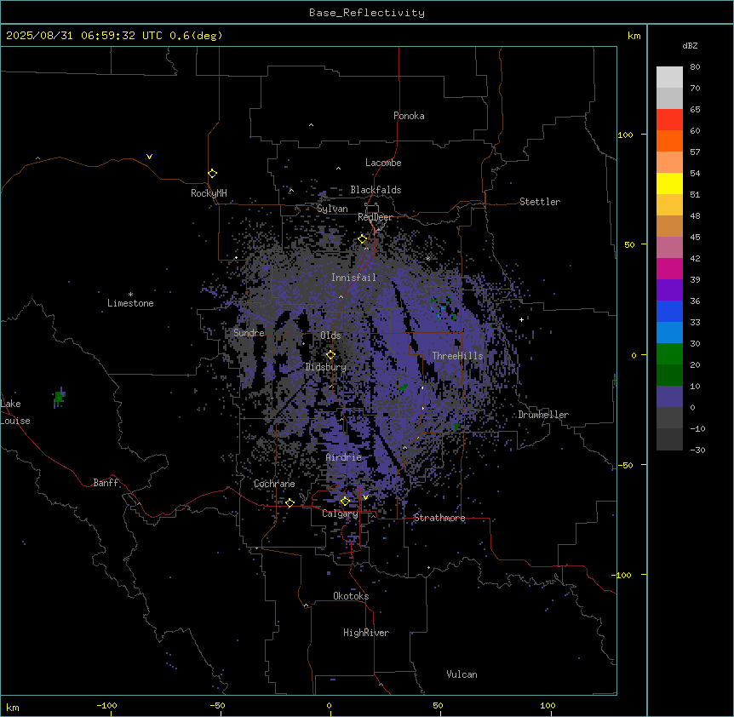Click the RedDeer label
Viewport: 734px width, 717px height.
click(375, 217)
